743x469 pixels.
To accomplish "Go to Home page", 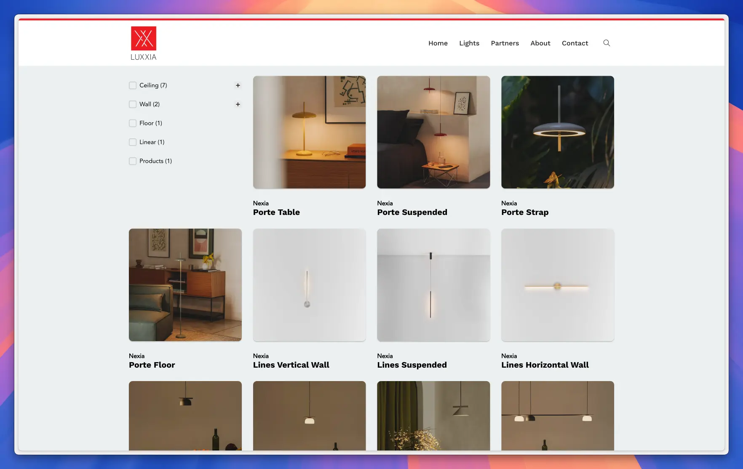I will (x=438, y=43).
